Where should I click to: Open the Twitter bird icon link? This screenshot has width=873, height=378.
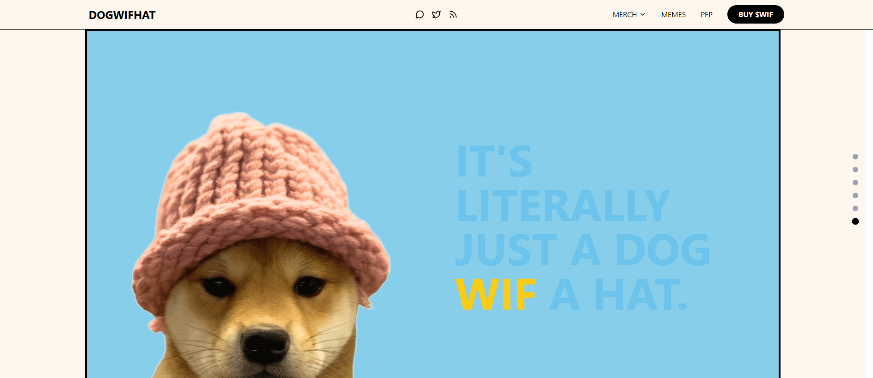436,15
